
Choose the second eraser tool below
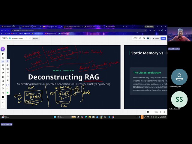point(7,76)
